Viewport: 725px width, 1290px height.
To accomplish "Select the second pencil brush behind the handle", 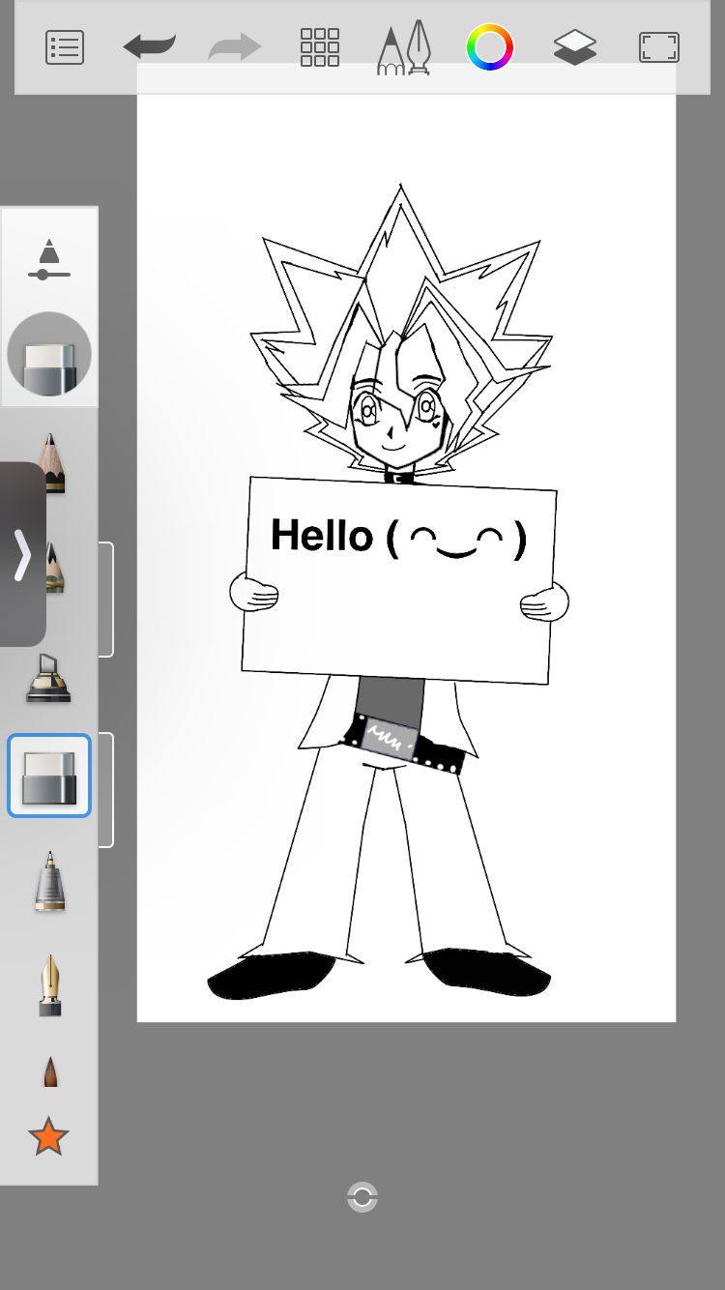I will coord(56,568).
